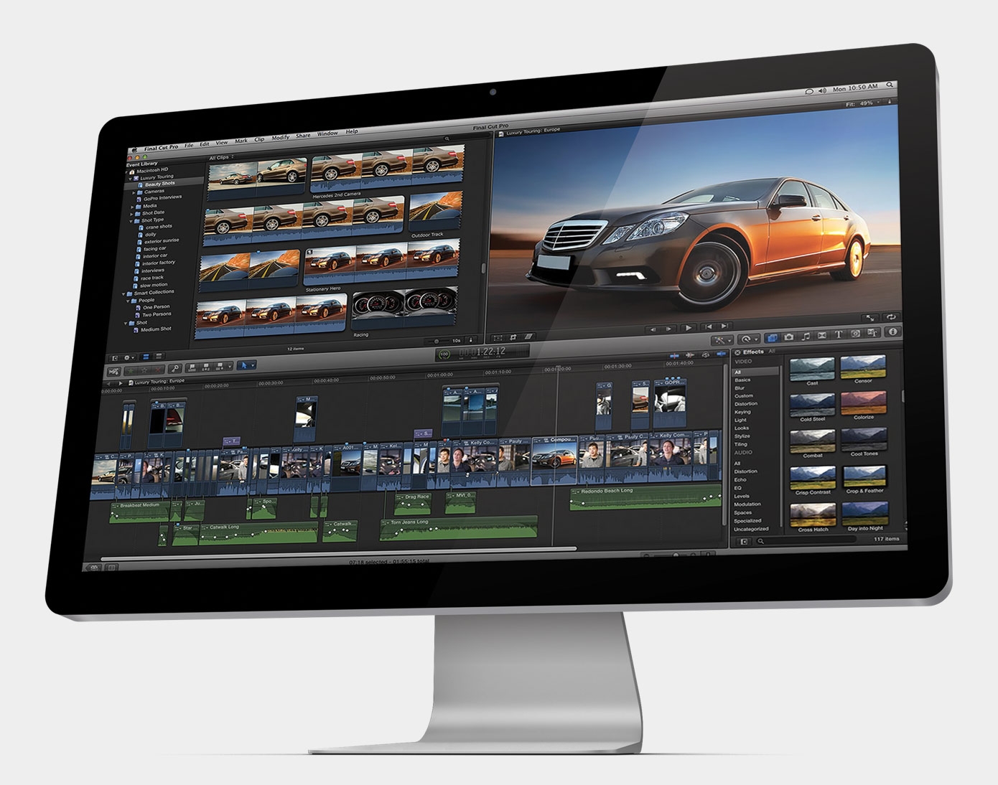Image resolution: width=998 pixels, height=785 pixels.
Task: Go to next edit in viewer
Action: coord(724,326)
